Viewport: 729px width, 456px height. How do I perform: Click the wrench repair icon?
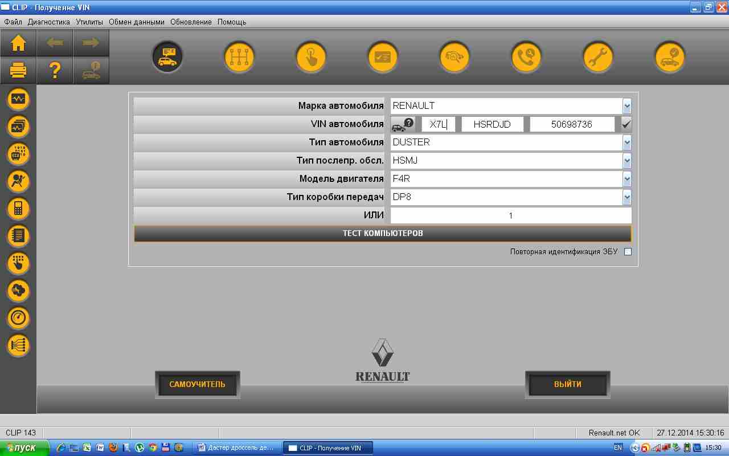(x=597, y=57)
